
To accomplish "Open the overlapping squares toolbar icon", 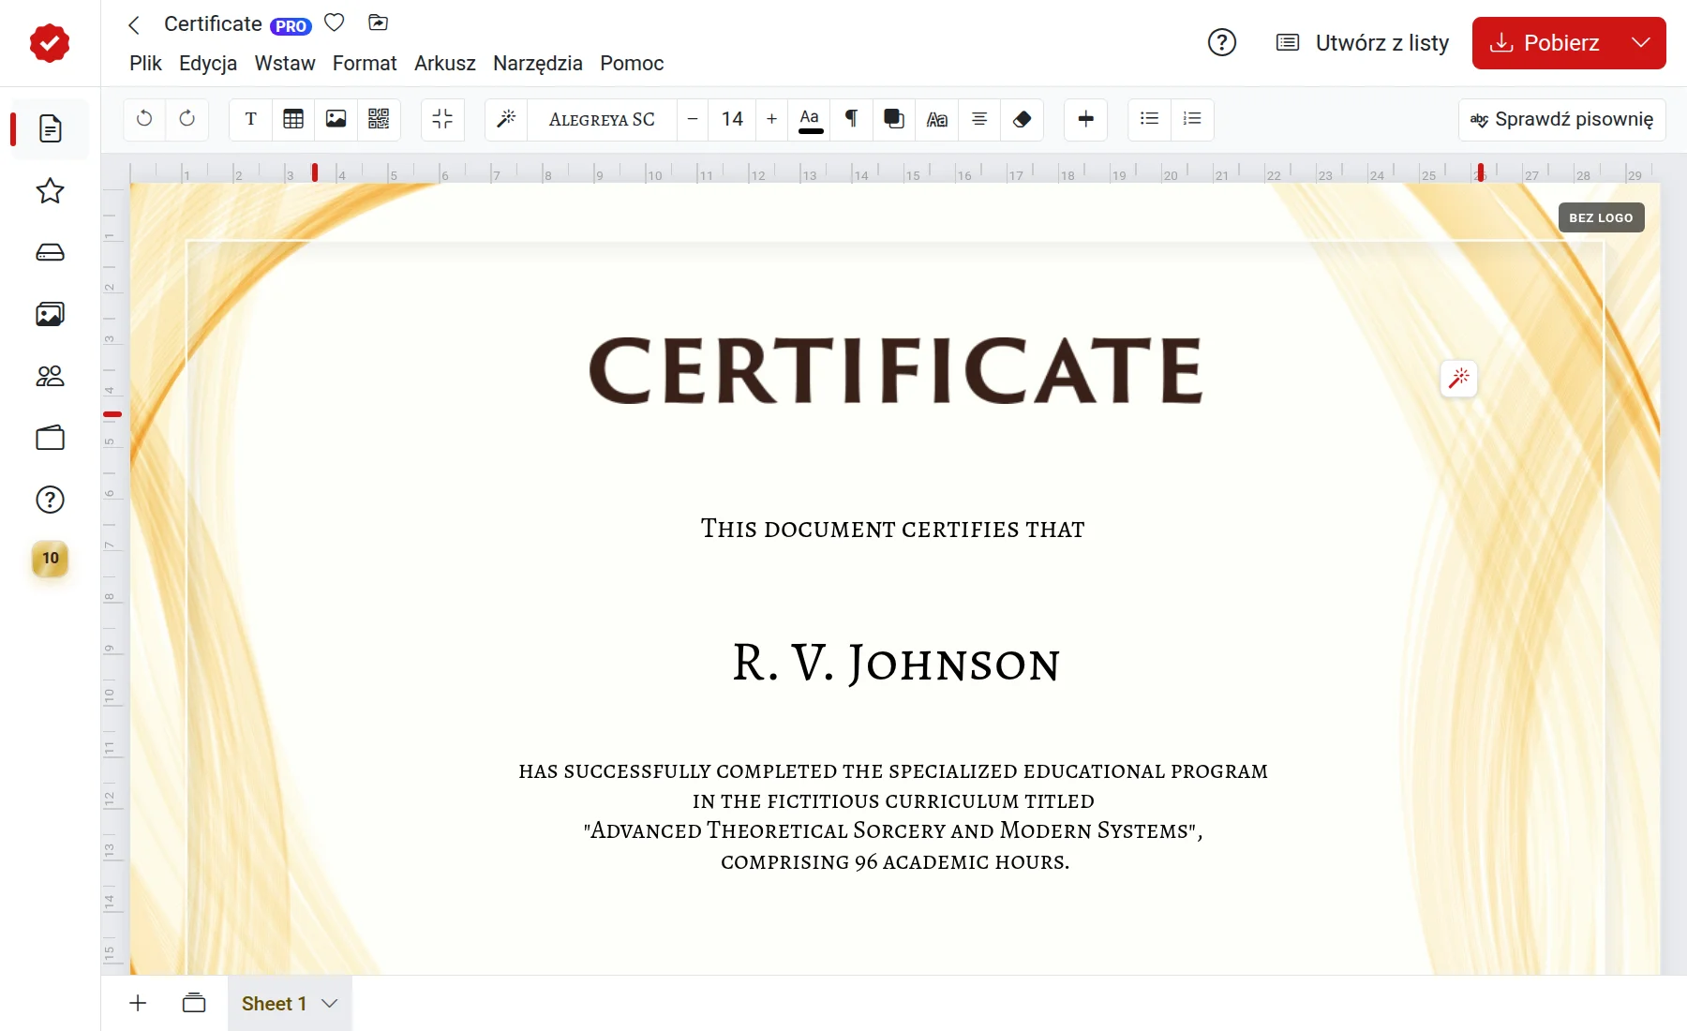I will pos(894,119).
